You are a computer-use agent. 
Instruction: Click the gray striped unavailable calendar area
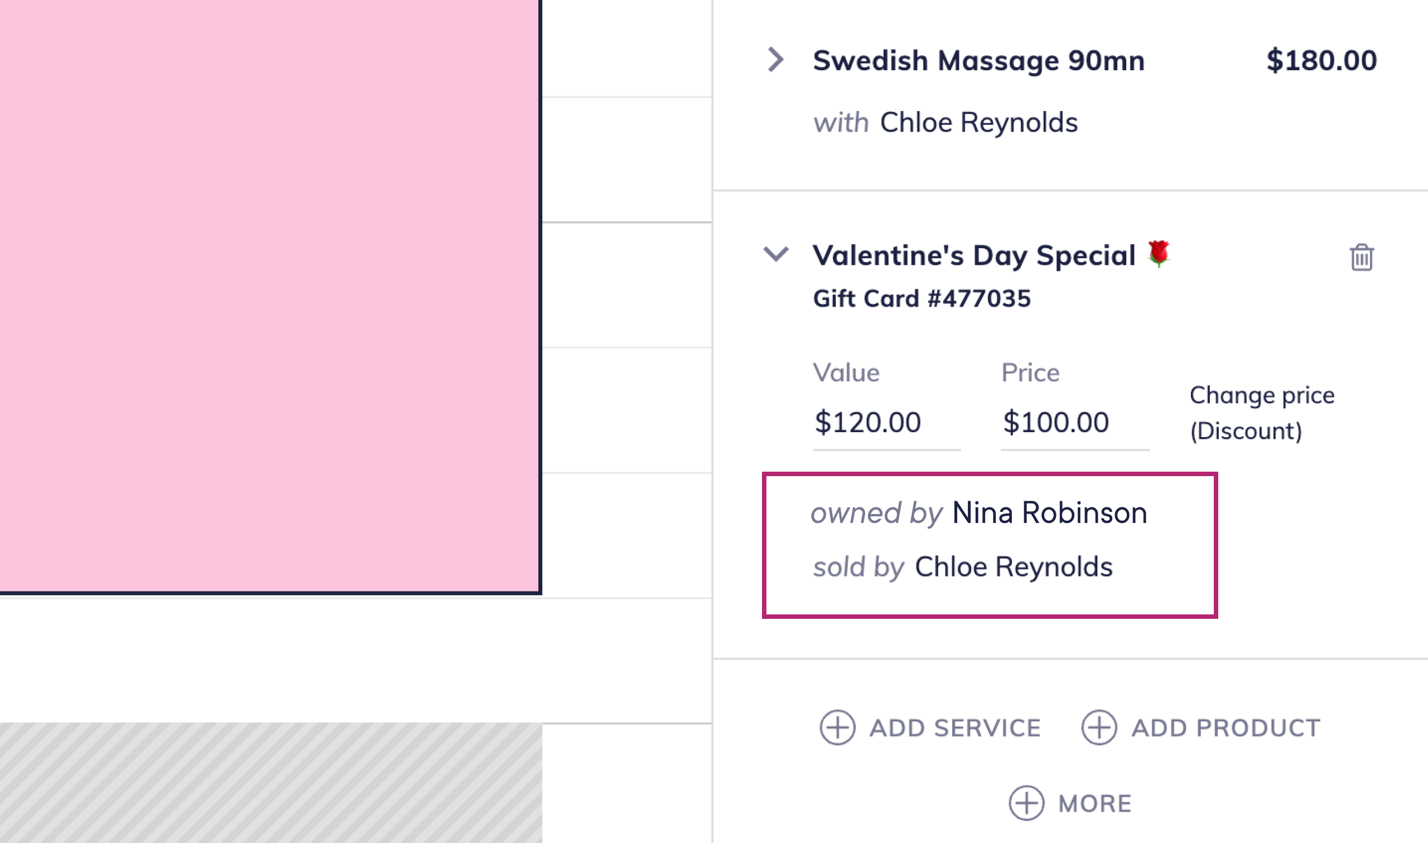pyautogui.click(x=270, y=783)
